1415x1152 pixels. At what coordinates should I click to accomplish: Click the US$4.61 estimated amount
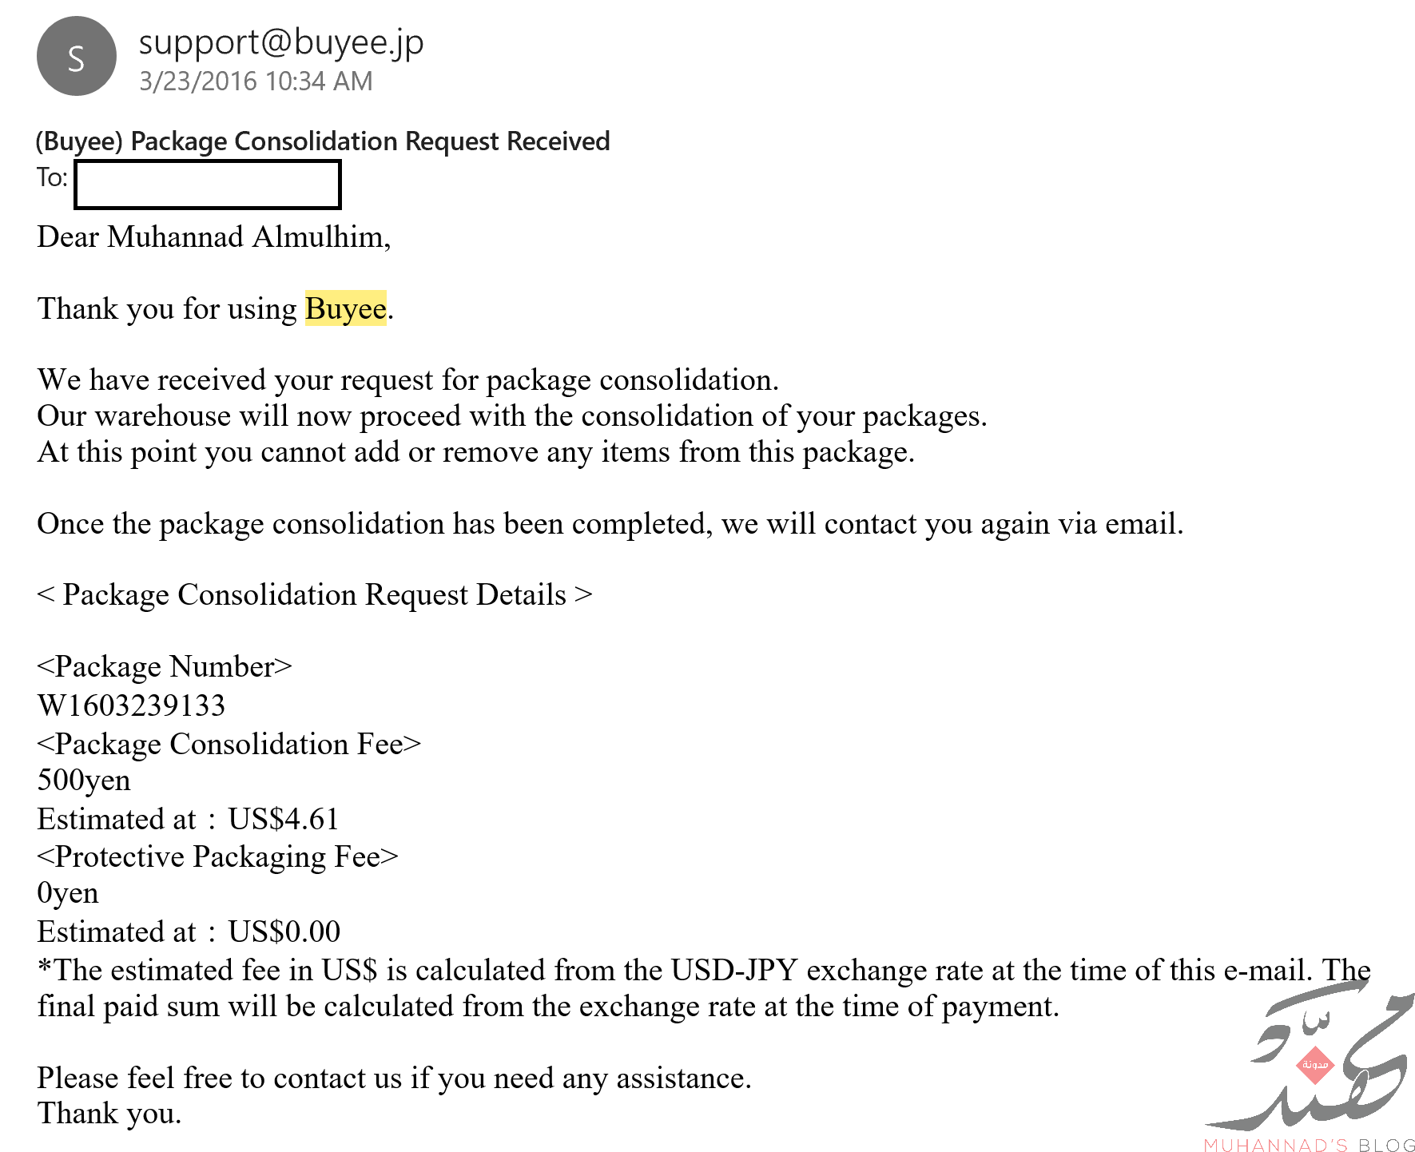pos(284,819)
